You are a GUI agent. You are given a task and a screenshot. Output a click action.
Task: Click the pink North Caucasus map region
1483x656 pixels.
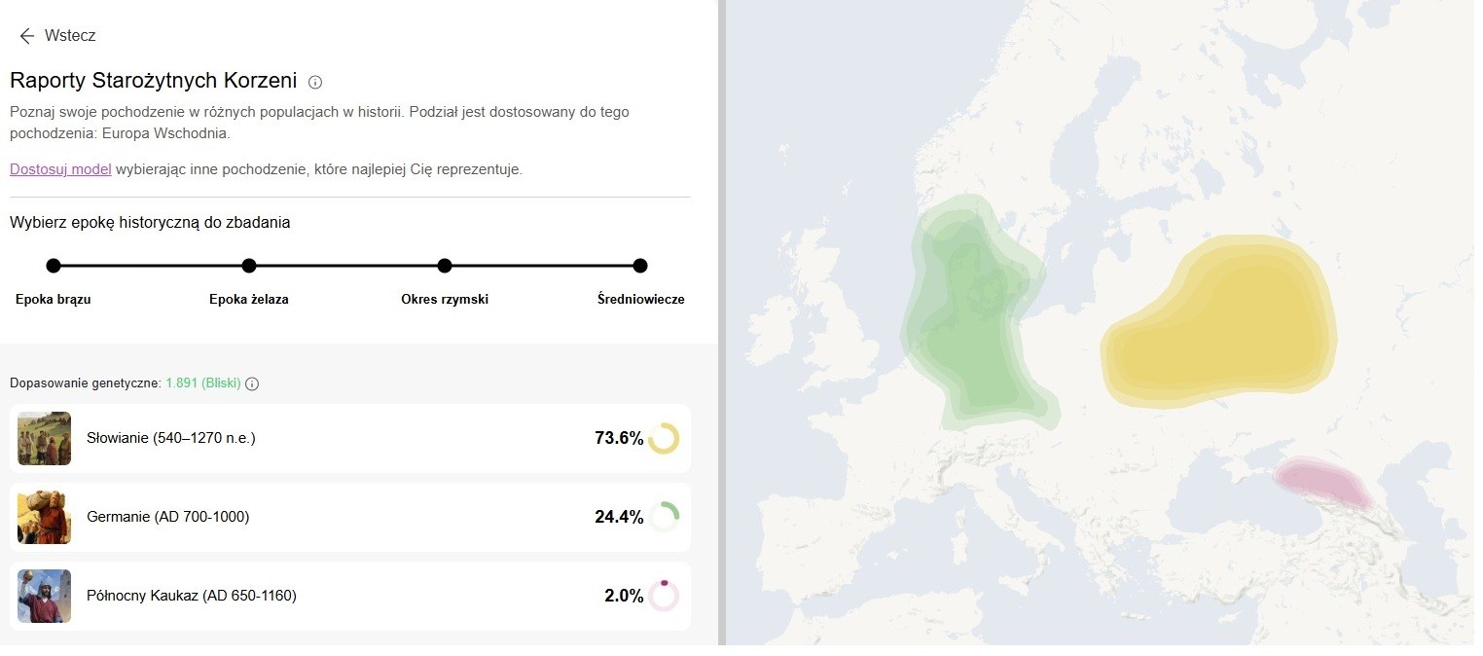[1321, 484]
